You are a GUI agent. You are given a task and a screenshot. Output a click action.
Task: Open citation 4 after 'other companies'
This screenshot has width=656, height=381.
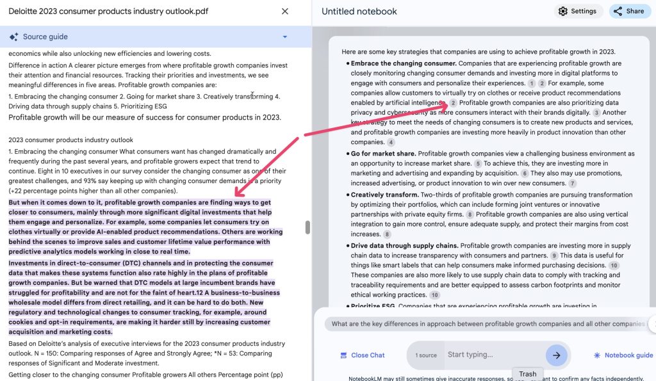click(391, 142)
